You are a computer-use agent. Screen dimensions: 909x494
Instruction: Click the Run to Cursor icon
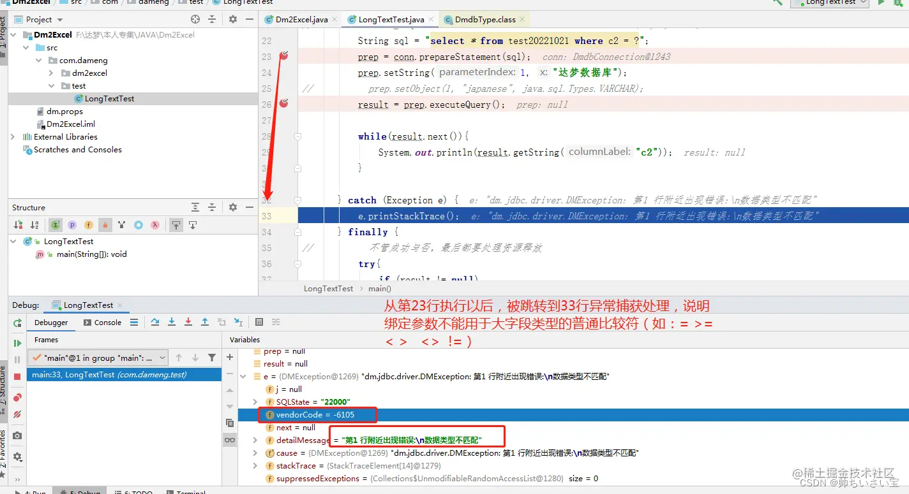[238, 323]
